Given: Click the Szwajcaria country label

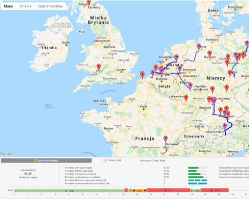Looking at the screenshot, I should (194, 136).
